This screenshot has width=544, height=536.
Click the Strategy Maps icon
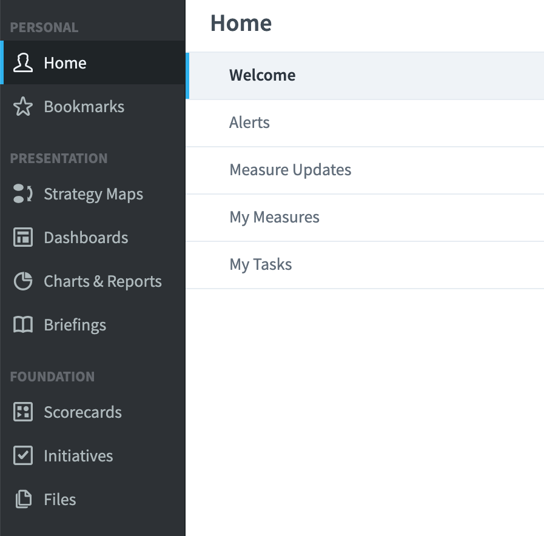point(23,193)
